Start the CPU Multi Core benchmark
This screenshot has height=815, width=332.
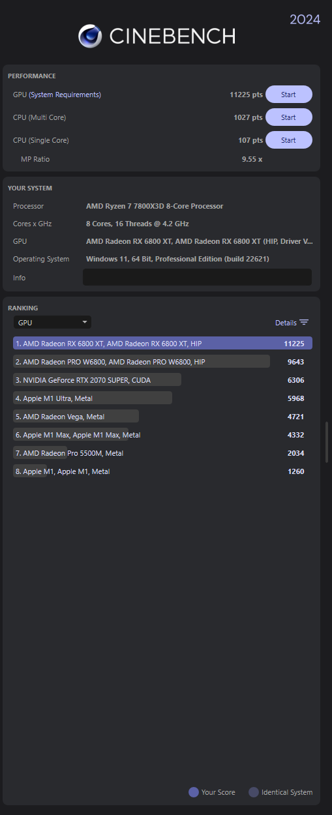pyautogui.click(x=288, y=117)
